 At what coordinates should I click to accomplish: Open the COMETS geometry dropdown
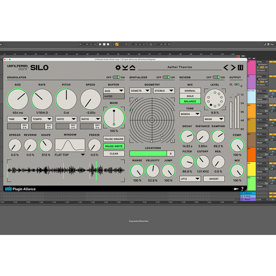pyautogui.click(x=140, y=91)
